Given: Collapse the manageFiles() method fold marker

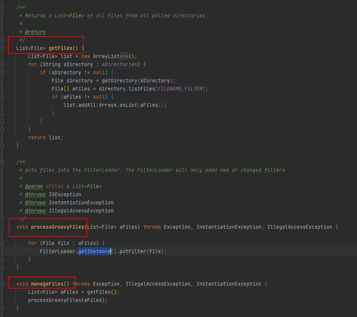Looking at the screenshot, I should click(2, 284).
